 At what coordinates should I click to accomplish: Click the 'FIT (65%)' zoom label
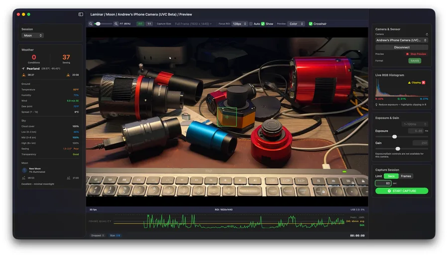(125, 24)
